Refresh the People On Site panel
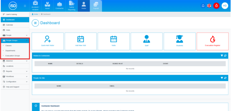Viewport: 231px width, 111px height. point(225,78)
